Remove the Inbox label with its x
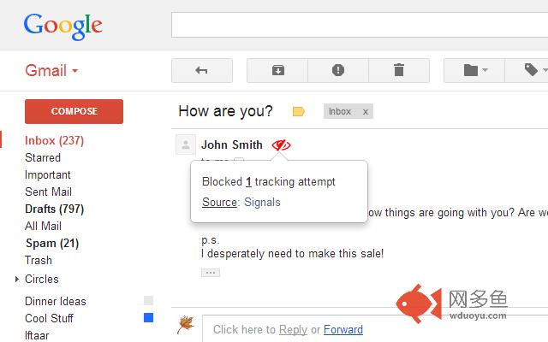 tap(366, 112)
